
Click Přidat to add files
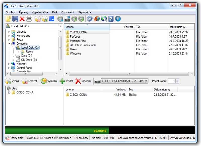66,81
